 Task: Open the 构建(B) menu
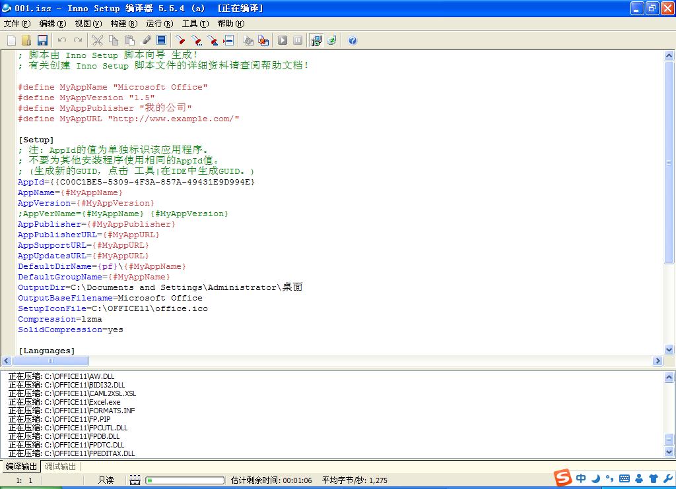(x=124, y=24)
